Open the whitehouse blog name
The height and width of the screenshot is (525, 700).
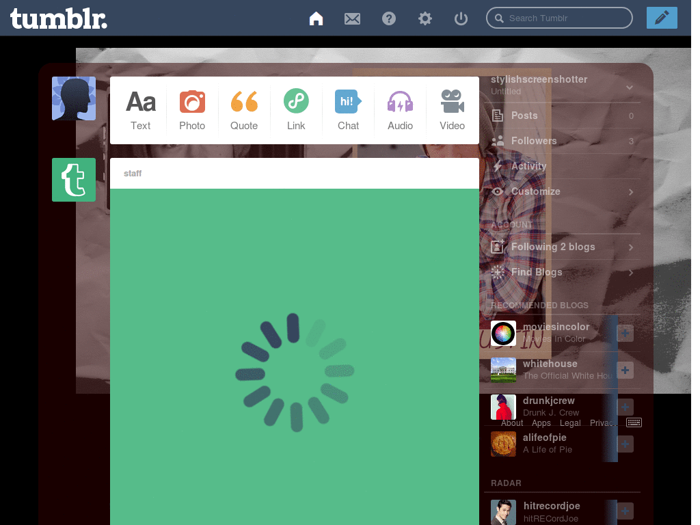point(550,364)
